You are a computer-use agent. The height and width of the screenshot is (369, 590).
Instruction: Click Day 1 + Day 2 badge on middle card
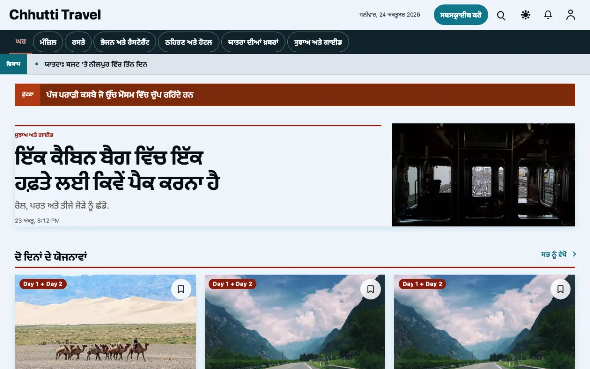[x=233, y=284]
